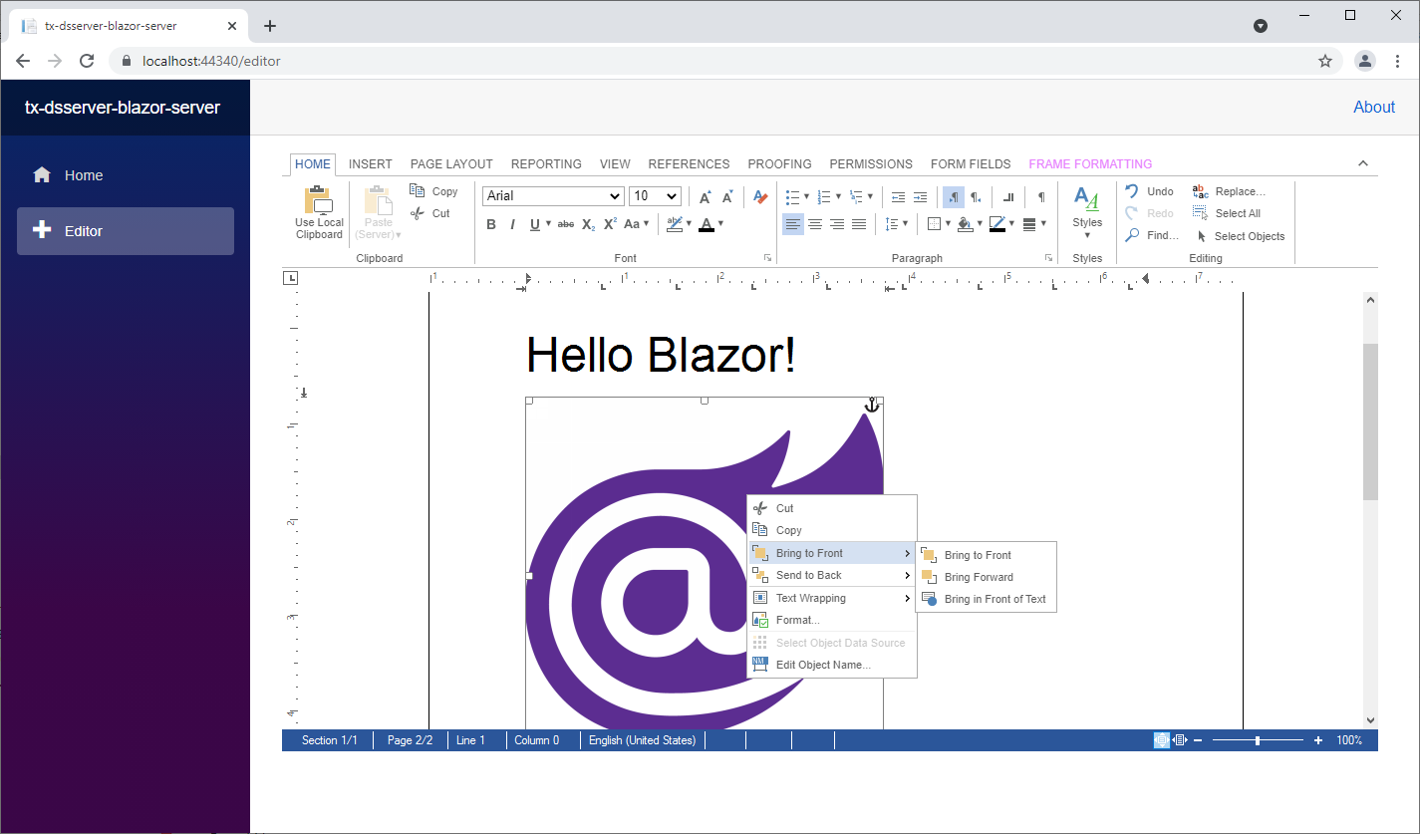Open the font color swatch
The height and width of the screenshot is (834, 1420).
coord(707,224)
